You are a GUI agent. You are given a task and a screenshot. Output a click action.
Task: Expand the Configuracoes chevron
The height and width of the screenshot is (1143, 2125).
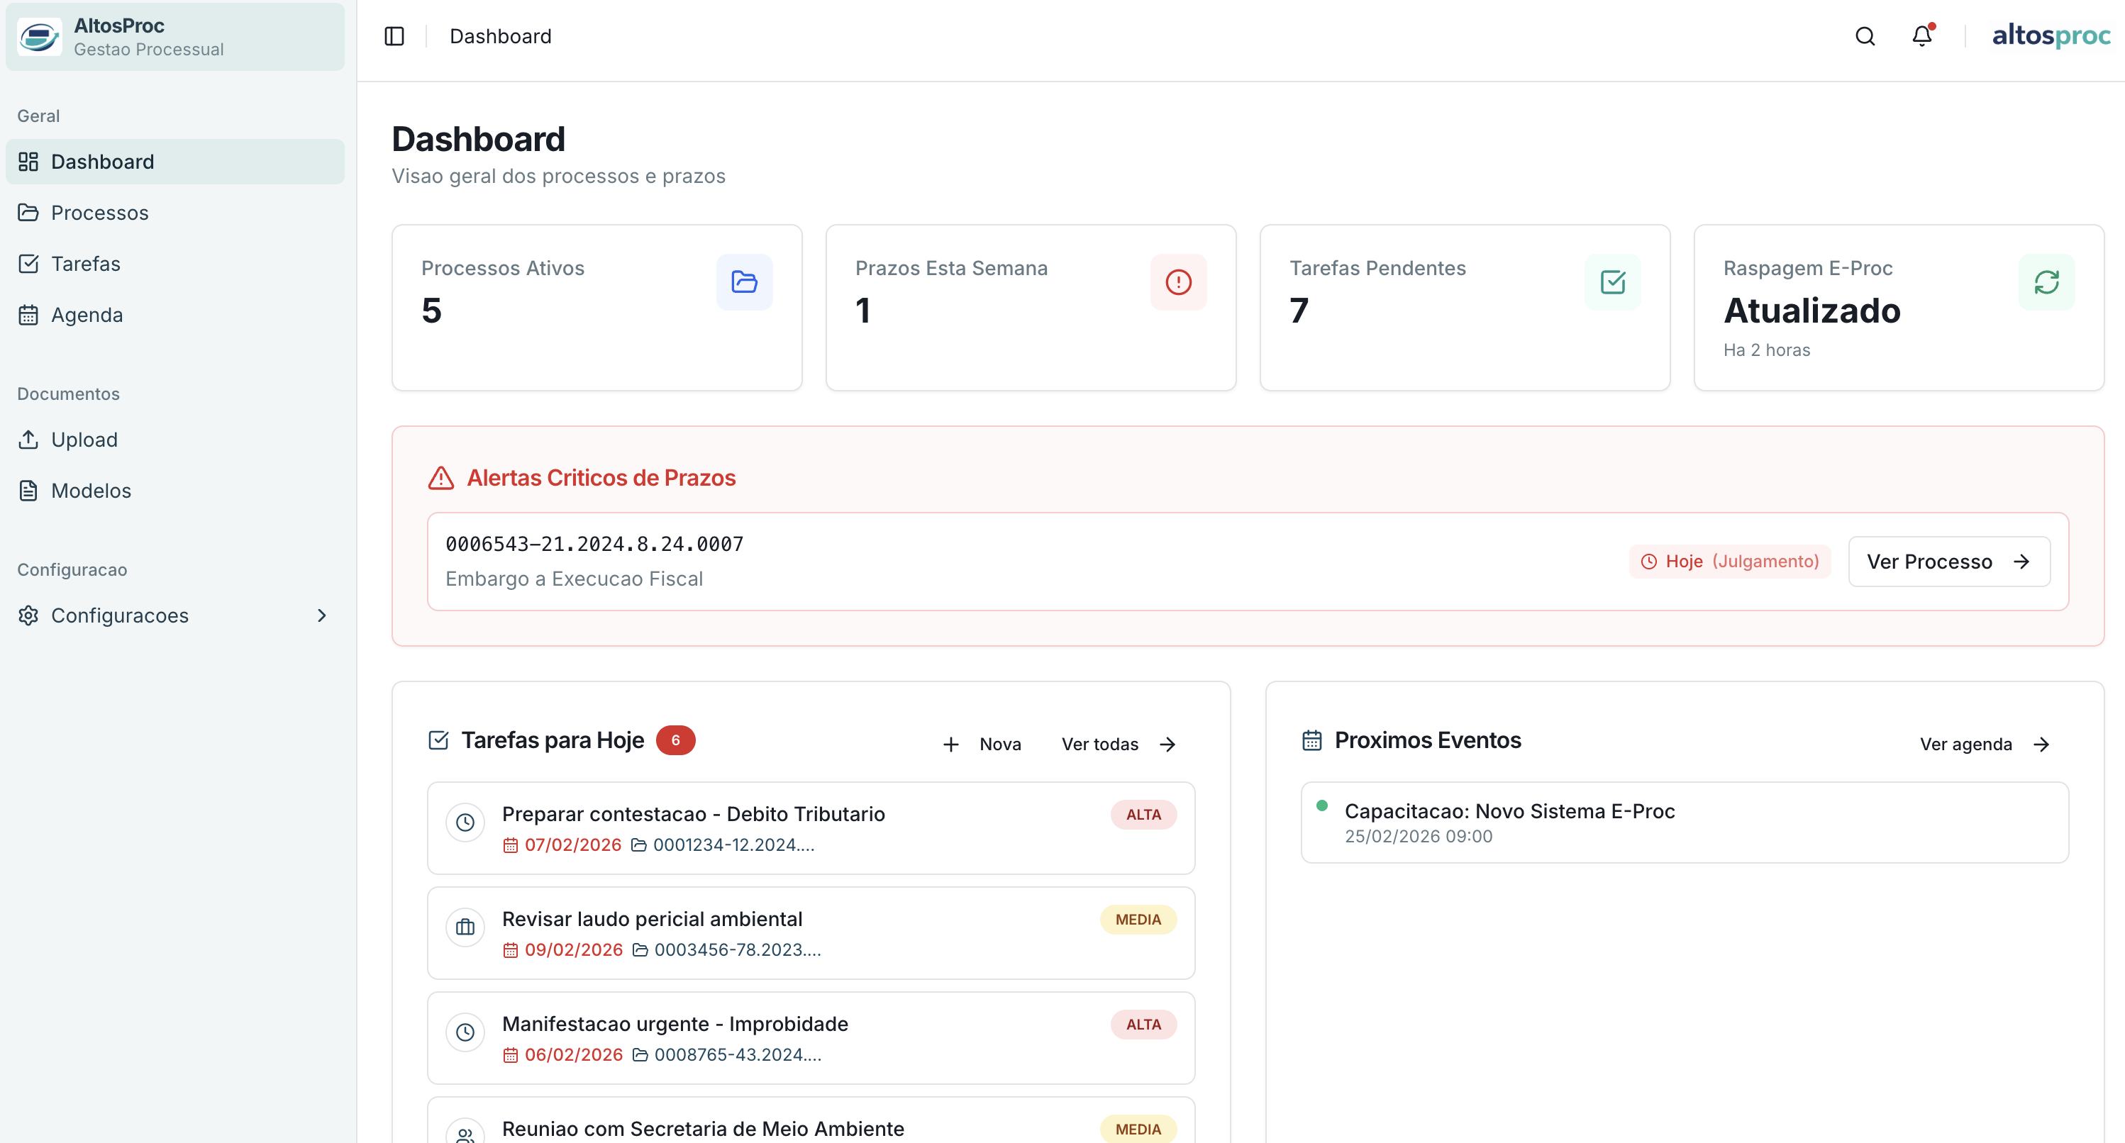[322, 615]
